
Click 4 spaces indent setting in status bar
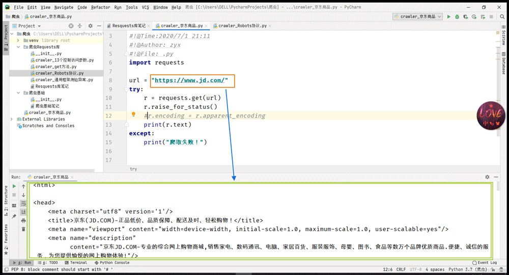pyautogui.click(x=435, y=269)
